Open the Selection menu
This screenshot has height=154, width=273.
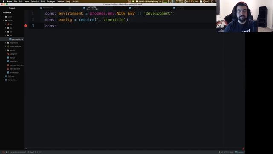click(x=35, y=1)
